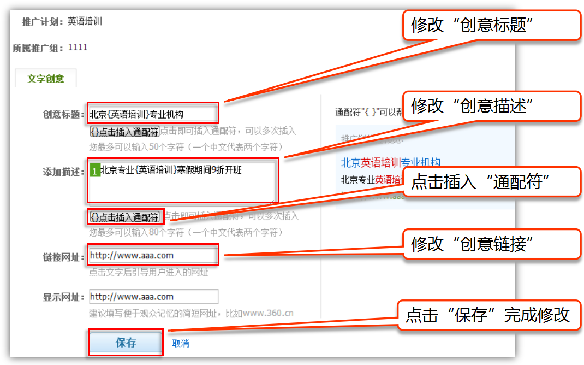
Task: Click the 创意标题 input field
Action: click(153, 113)
